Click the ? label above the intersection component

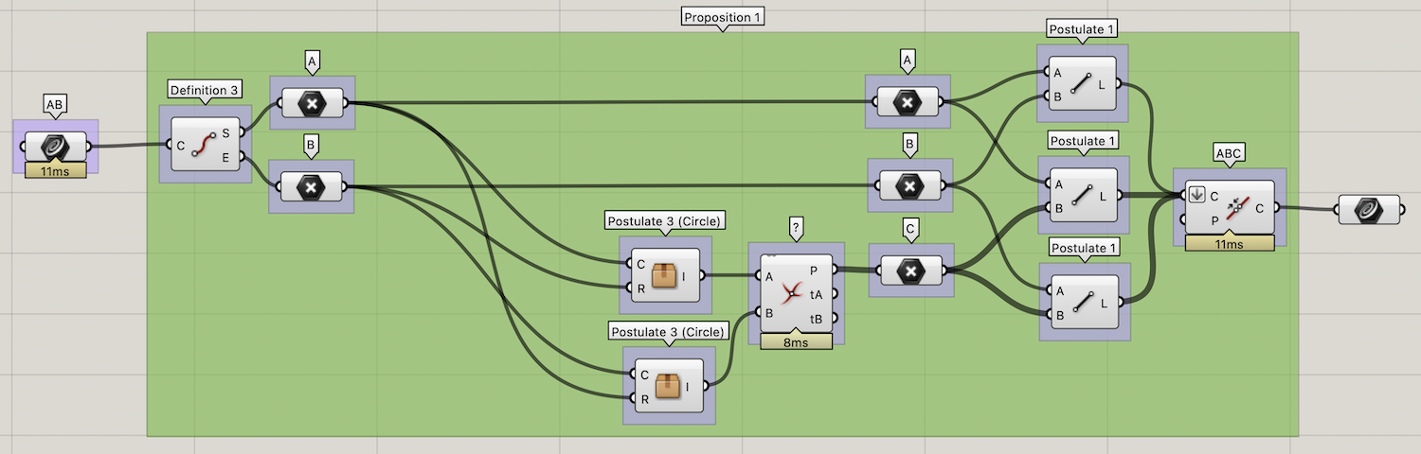click(796, 226)
